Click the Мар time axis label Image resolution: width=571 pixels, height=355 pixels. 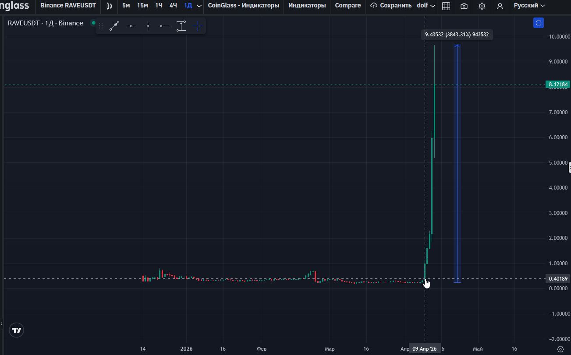(330, 349)
